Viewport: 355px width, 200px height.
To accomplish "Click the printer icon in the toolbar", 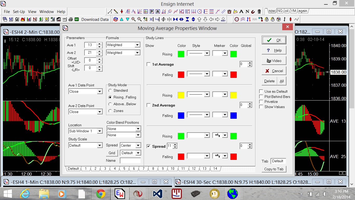I will (71, 19).
